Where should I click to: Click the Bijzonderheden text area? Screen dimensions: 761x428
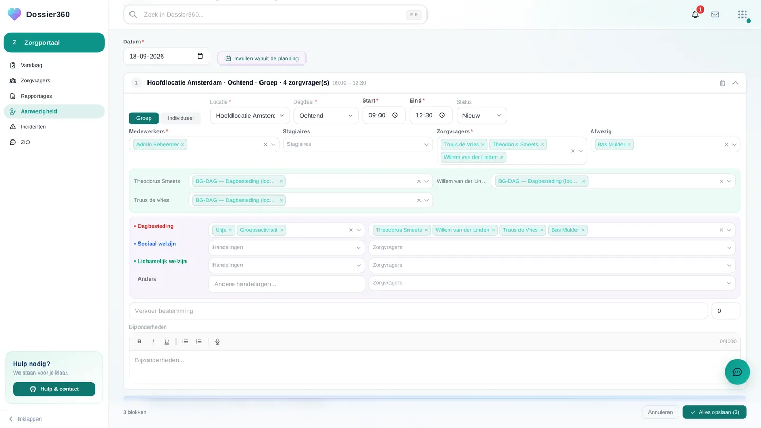point(434,367)
